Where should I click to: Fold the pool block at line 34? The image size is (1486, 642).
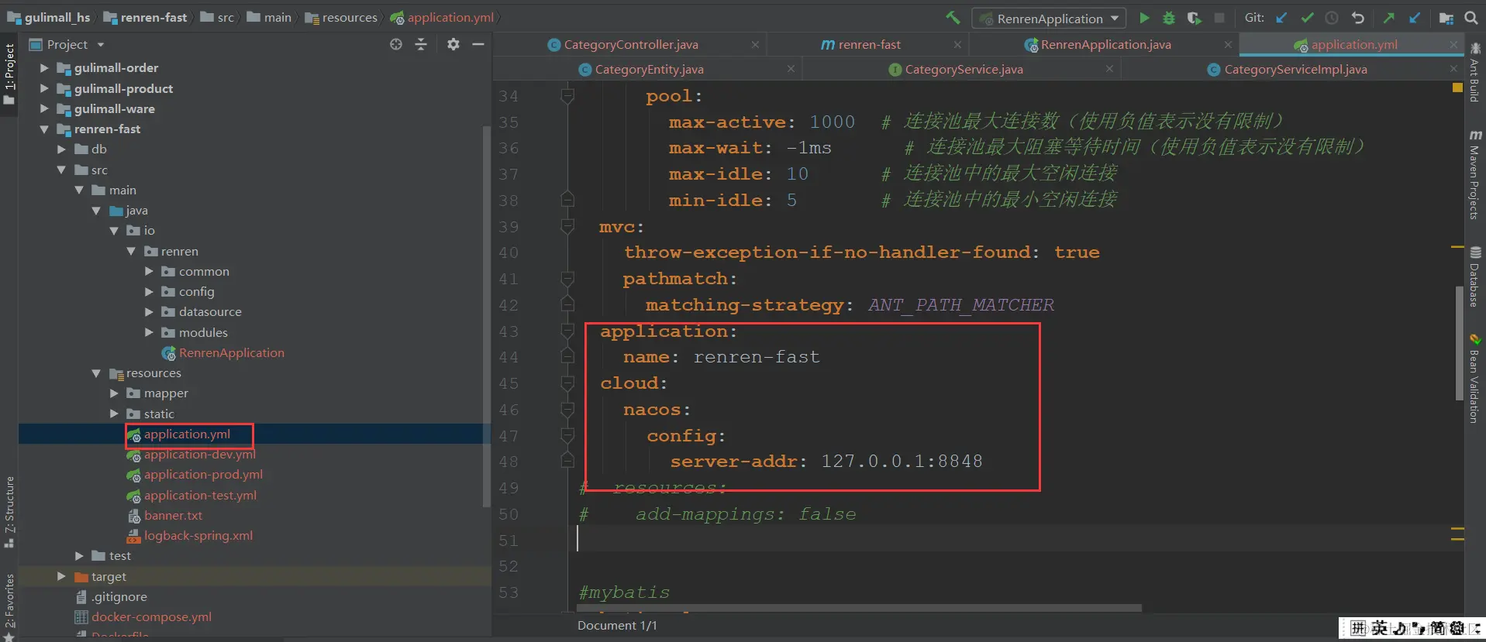click(x=567, y=96)
